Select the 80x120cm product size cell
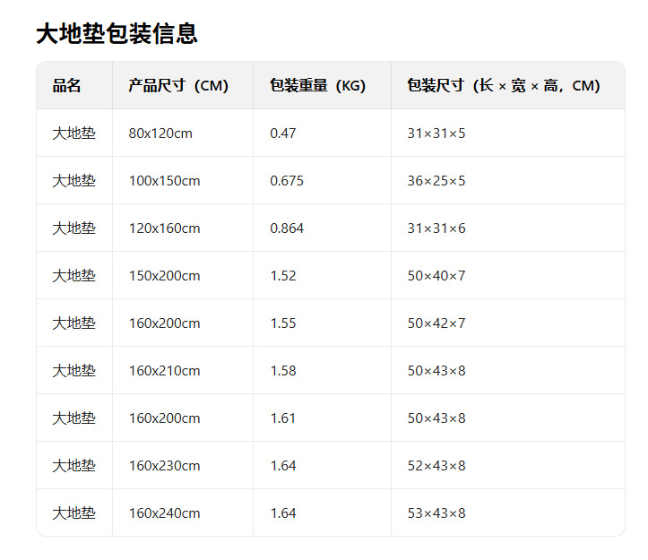Image resolution: width=648 pixels, height=560 pixels. pyautogui.click(x=160, y=134)
